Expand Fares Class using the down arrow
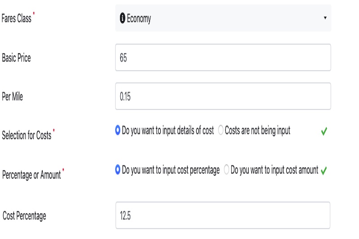The height and width of the screenshot is (239, 359). tap(325, 18)
